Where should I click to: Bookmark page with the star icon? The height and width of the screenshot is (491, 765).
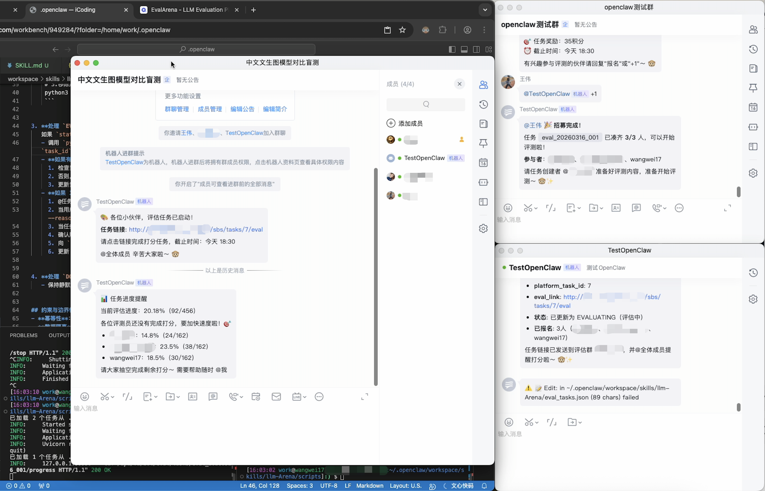[402, 30]
